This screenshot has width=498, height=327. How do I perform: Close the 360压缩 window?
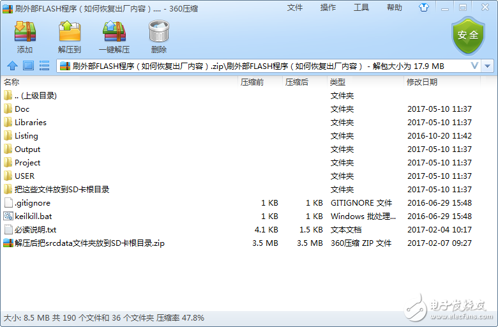coord(485,7)
